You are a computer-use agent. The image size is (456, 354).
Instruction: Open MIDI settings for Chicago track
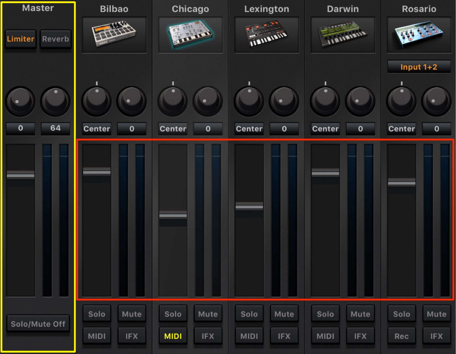click(x=173, y=336)
